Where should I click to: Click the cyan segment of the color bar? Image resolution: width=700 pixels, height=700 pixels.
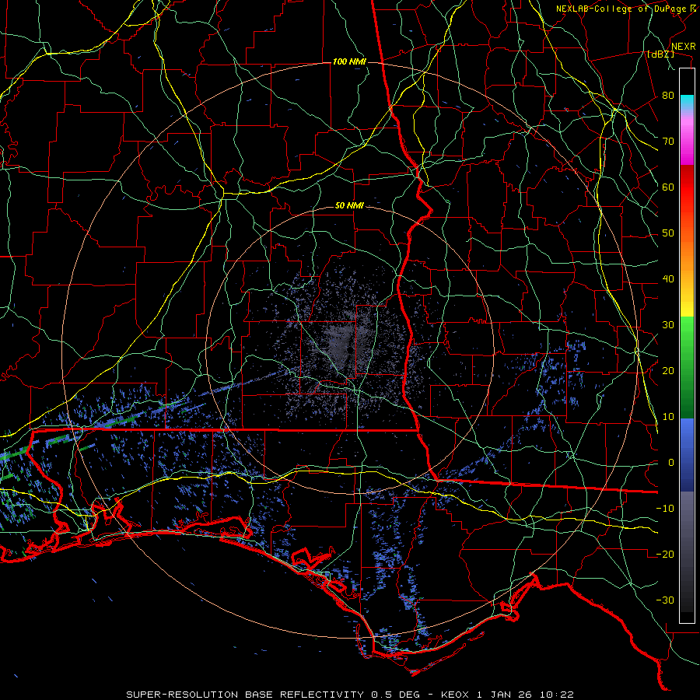point(687,103)
